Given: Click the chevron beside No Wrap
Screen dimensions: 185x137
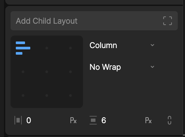Looking at the screenshot, I should [x=152, y=67].
